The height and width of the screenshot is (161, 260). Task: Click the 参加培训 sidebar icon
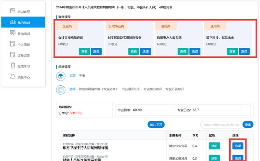coord(13,33)
